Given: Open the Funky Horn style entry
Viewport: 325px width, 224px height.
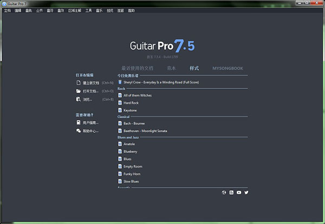Looking at the screenshot, I should [x=132, y=174].
